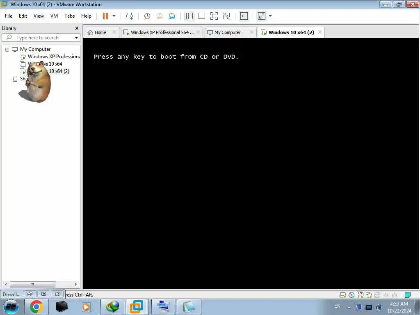Open the console view icon
This screenshot has width=420, height=315.
(x=244, y=16)
